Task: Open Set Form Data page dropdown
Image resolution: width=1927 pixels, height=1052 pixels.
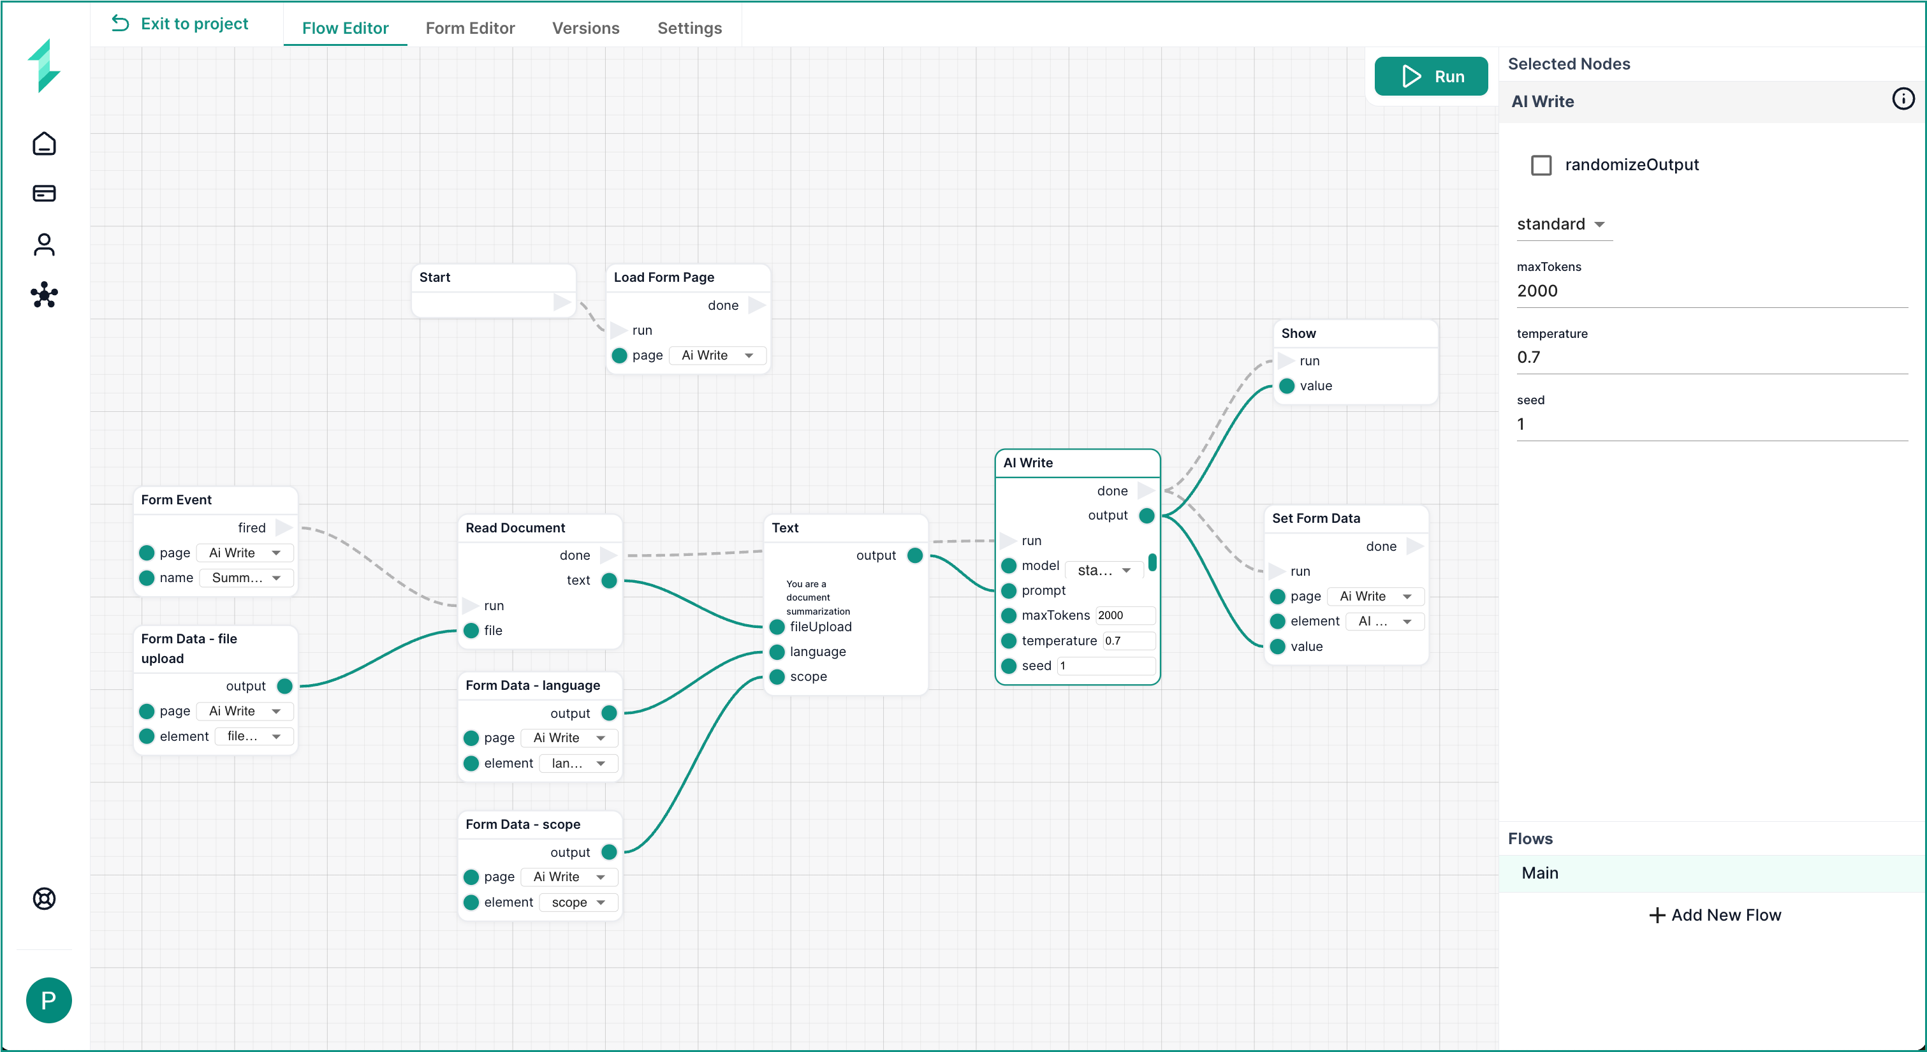Action: pyautogui.click(x=1375, y=596)
